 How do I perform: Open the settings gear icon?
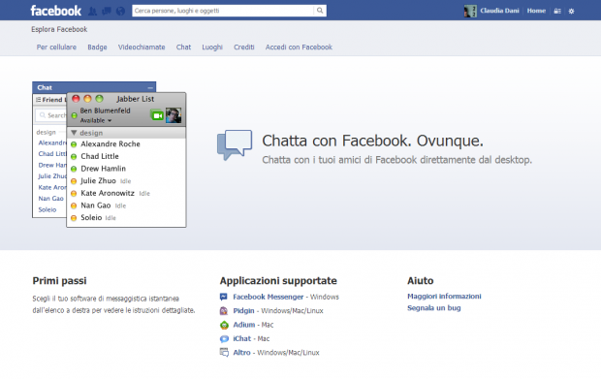(572, 11)
